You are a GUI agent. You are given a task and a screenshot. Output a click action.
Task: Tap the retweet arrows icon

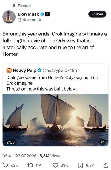click(30, 165)
